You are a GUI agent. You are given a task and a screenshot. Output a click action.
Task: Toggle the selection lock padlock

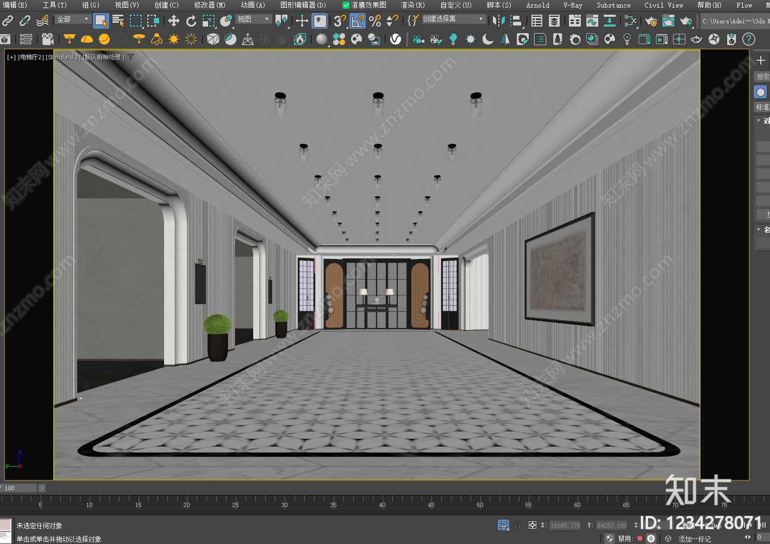pos(518,525)
